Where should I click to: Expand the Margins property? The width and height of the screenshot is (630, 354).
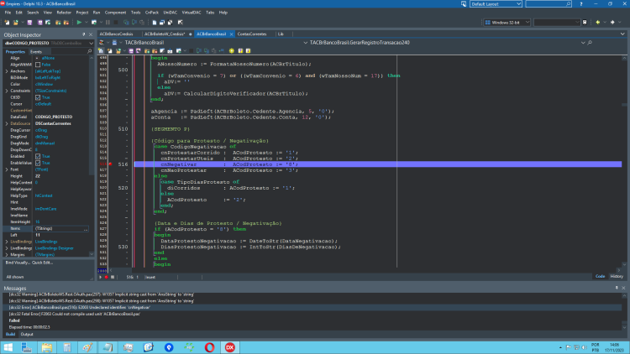pos(7,255)
